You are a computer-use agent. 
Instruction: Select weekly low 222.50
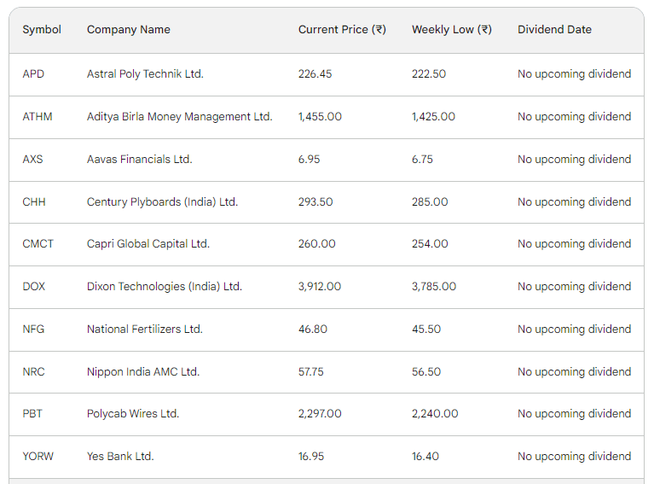pyautogui.click(x=429, y=74)
